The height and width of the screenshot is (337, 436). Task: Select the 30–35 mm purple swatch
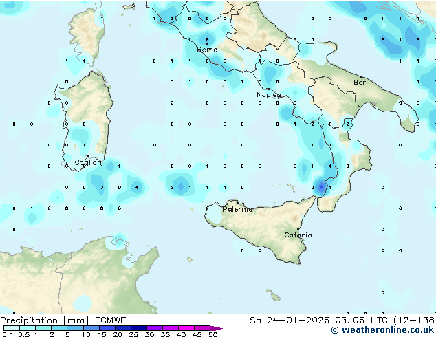tap(155, 328)
